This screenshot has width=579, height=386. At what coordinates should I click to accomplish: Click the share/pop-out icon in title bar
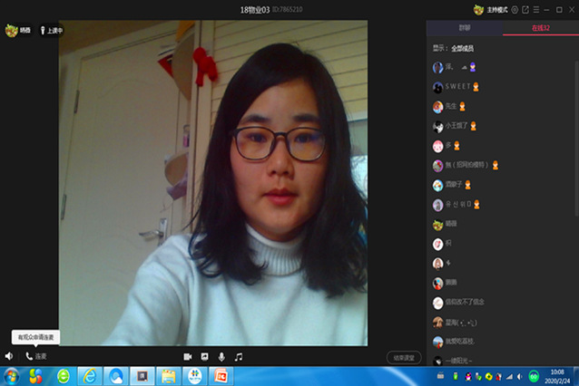pyautogui.click(x=525, y=9)
